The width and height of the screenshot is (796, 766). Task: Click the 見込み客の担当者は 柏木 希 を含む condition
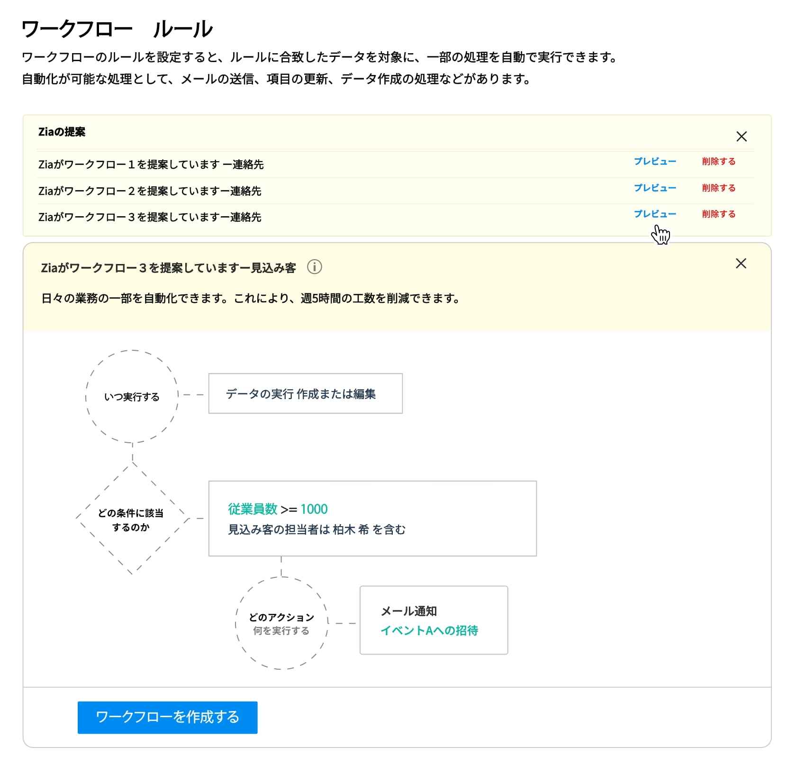coord(317,529)
